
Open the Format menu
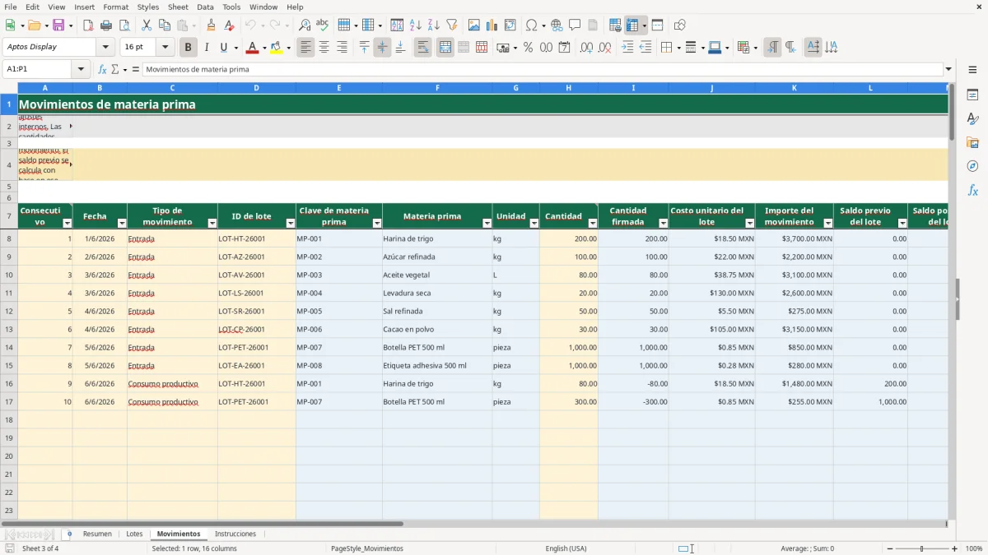(115, 7)
